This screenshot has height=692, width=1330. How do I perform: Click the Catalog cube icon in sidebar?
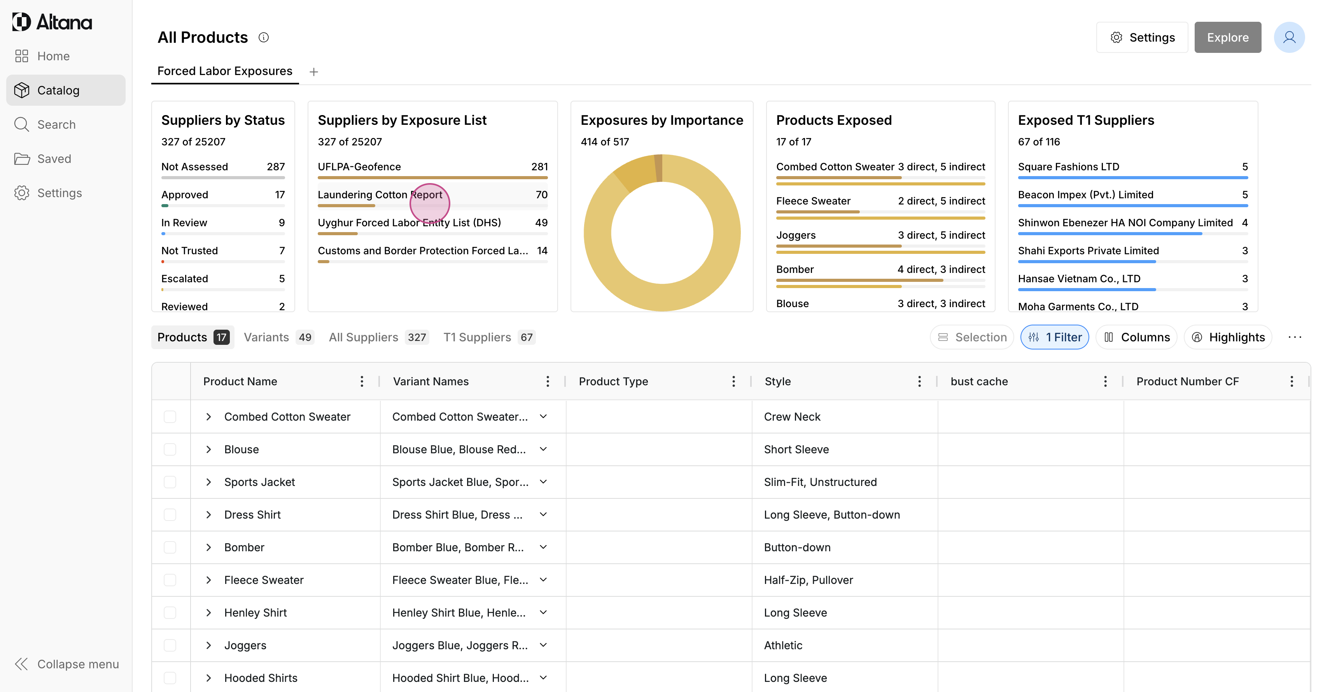click(22, 90)
